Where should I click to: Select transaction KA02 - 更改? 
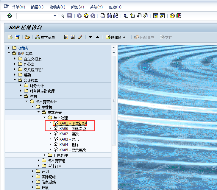[x=66, y=134]
